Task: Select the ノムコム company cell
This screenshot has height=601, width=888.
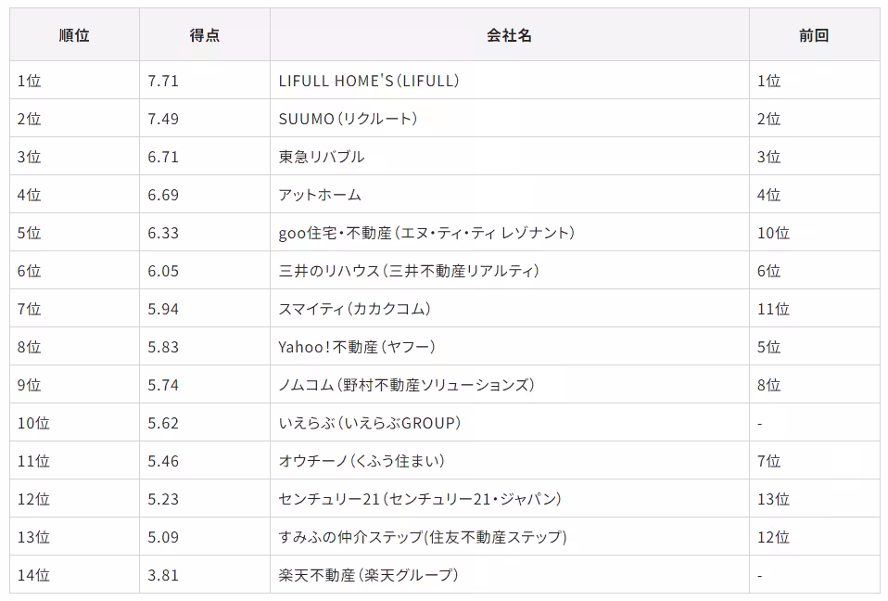Action: click(407, 385)
